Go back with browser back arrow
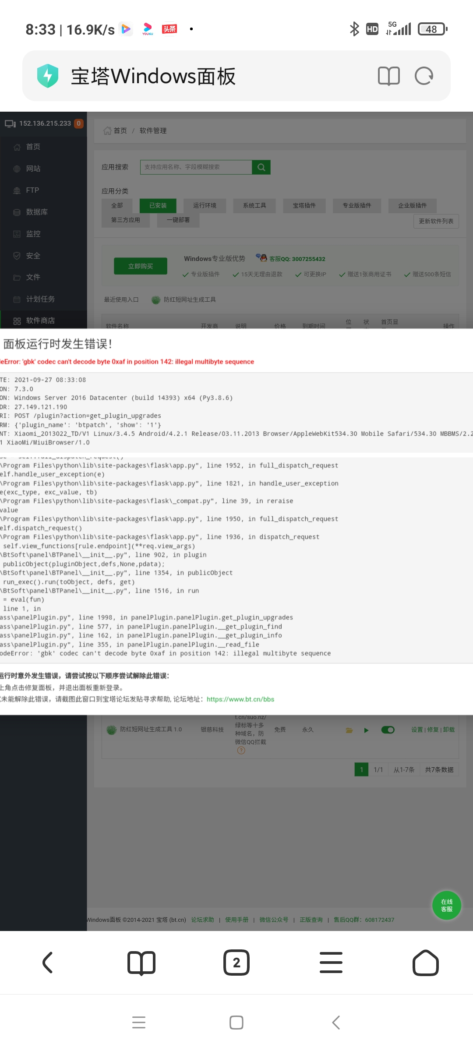 pos(47,963)
